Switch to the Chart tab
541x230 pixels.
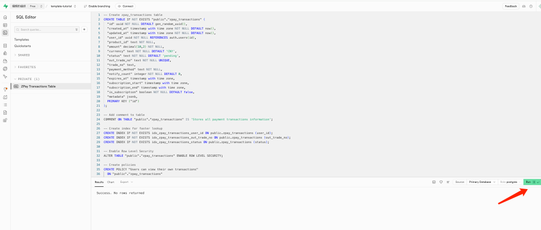[x=111, y=182]
